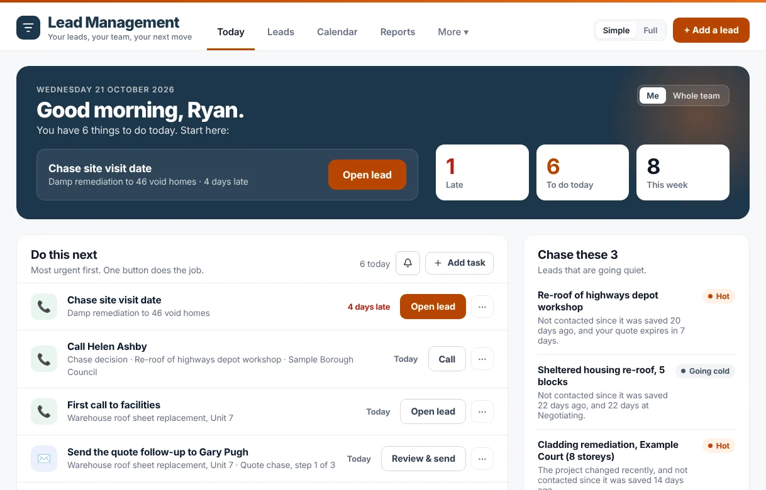
Task: Click Hot badge on highways depot workshop lead
Action: (718, 297)
